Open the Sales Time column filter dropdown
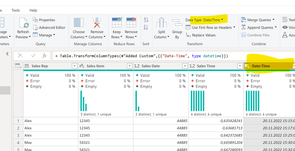This screenshot has width=295, height=151. pos(240,66)
